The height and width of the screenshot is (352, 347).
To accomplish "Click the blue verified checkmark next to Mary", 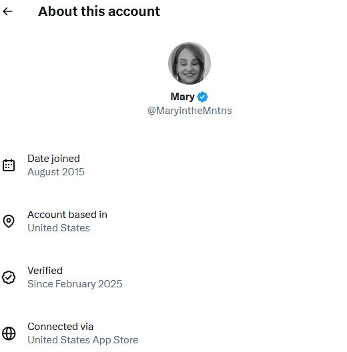I will (202, 97).
